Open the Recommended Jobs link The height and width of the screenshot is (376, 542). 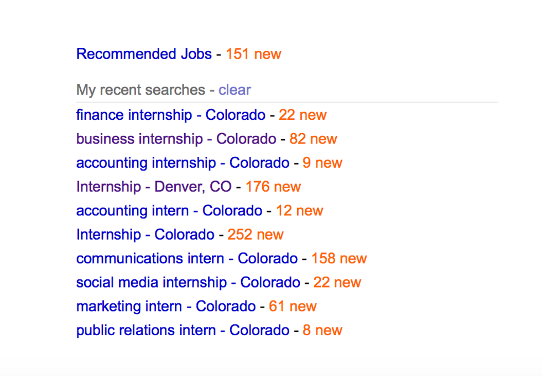[144, 54]
